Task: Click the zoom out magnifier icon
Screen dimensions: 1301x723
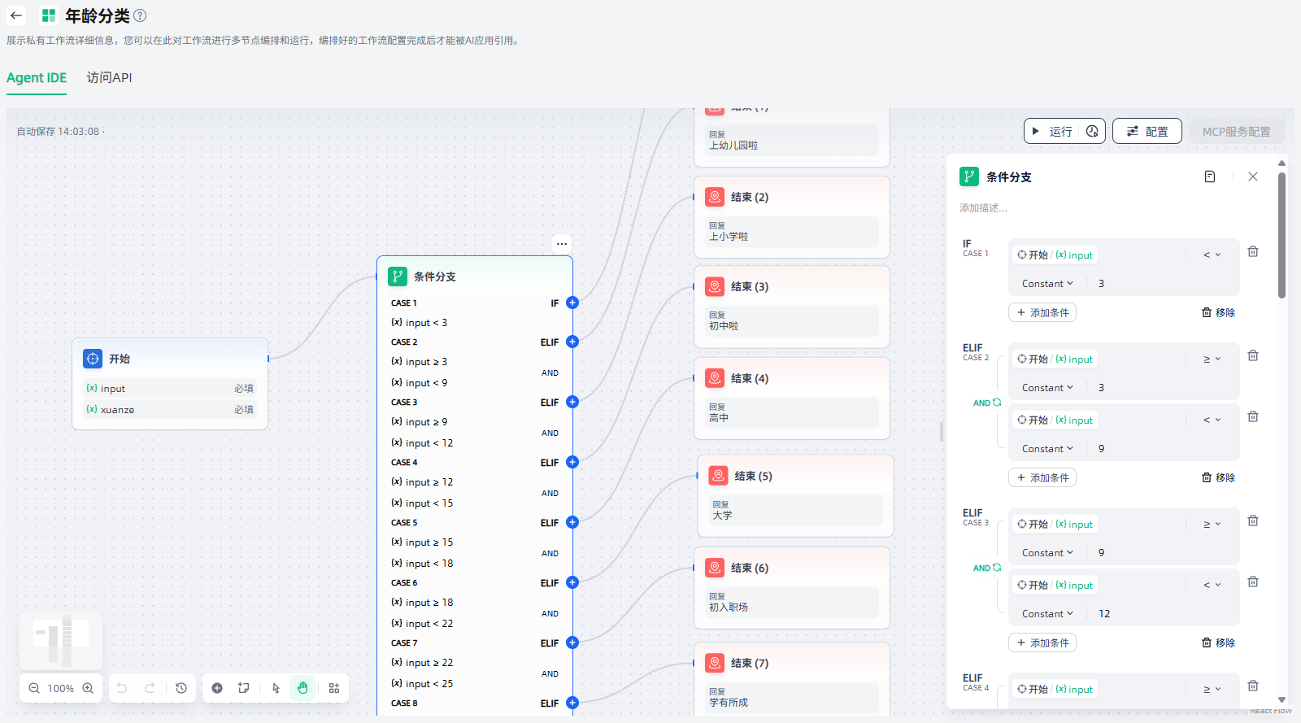Action: click(x=34, y=688)
